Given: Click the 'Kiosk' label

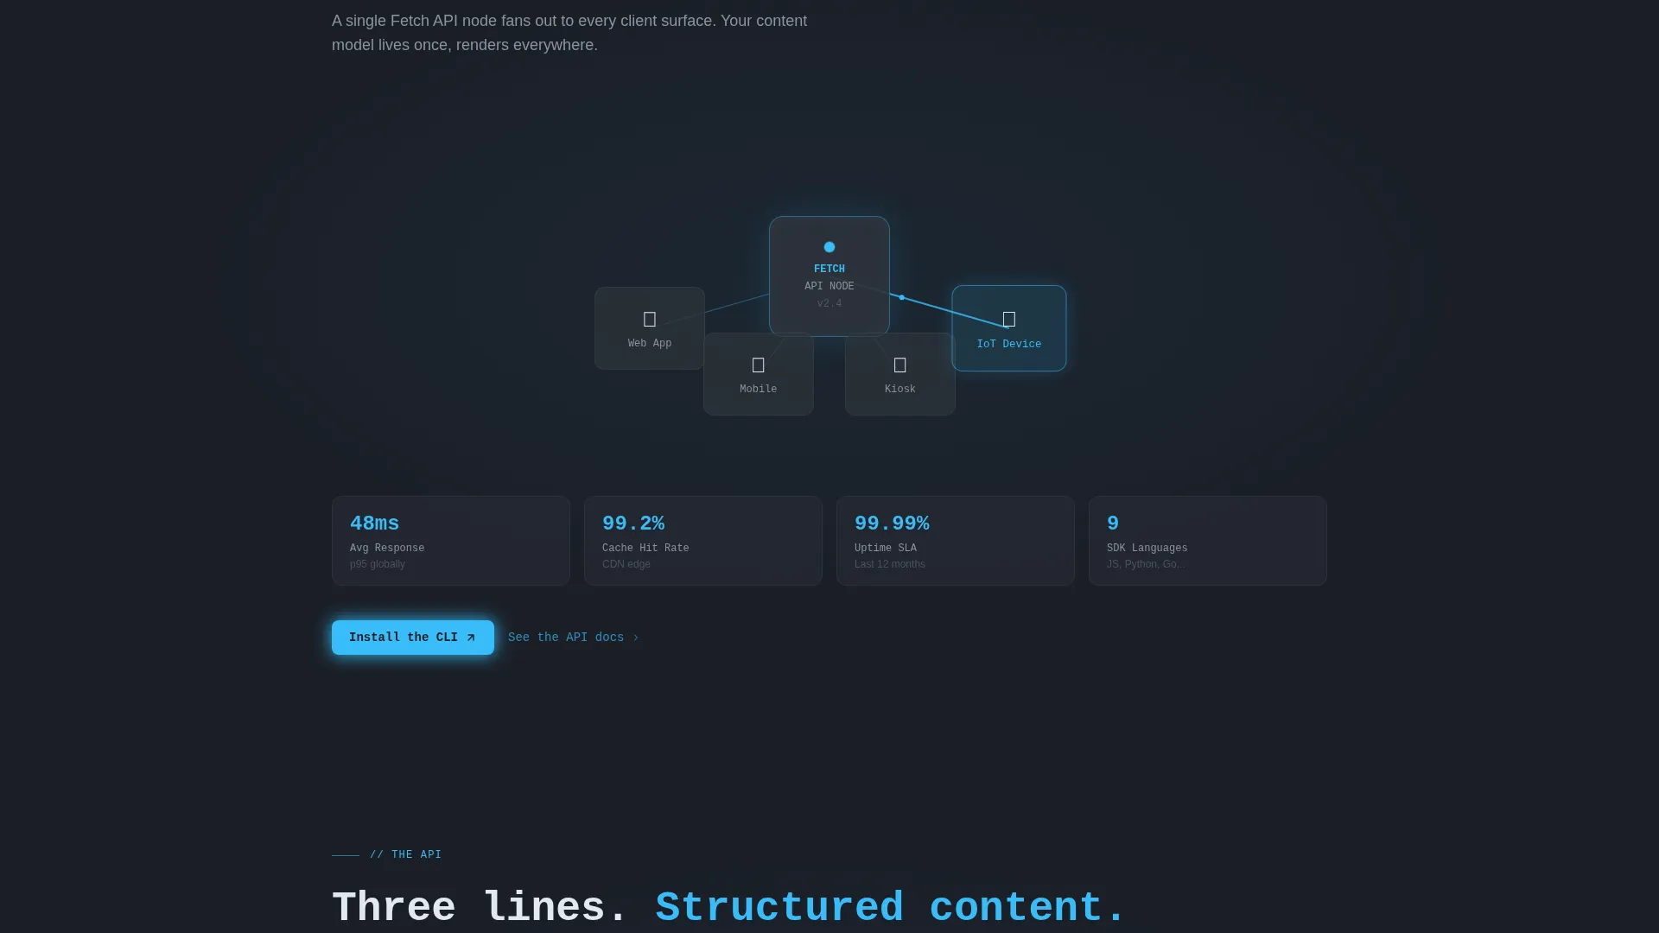Looking at the screenshot, I should [x=900, y=390].
